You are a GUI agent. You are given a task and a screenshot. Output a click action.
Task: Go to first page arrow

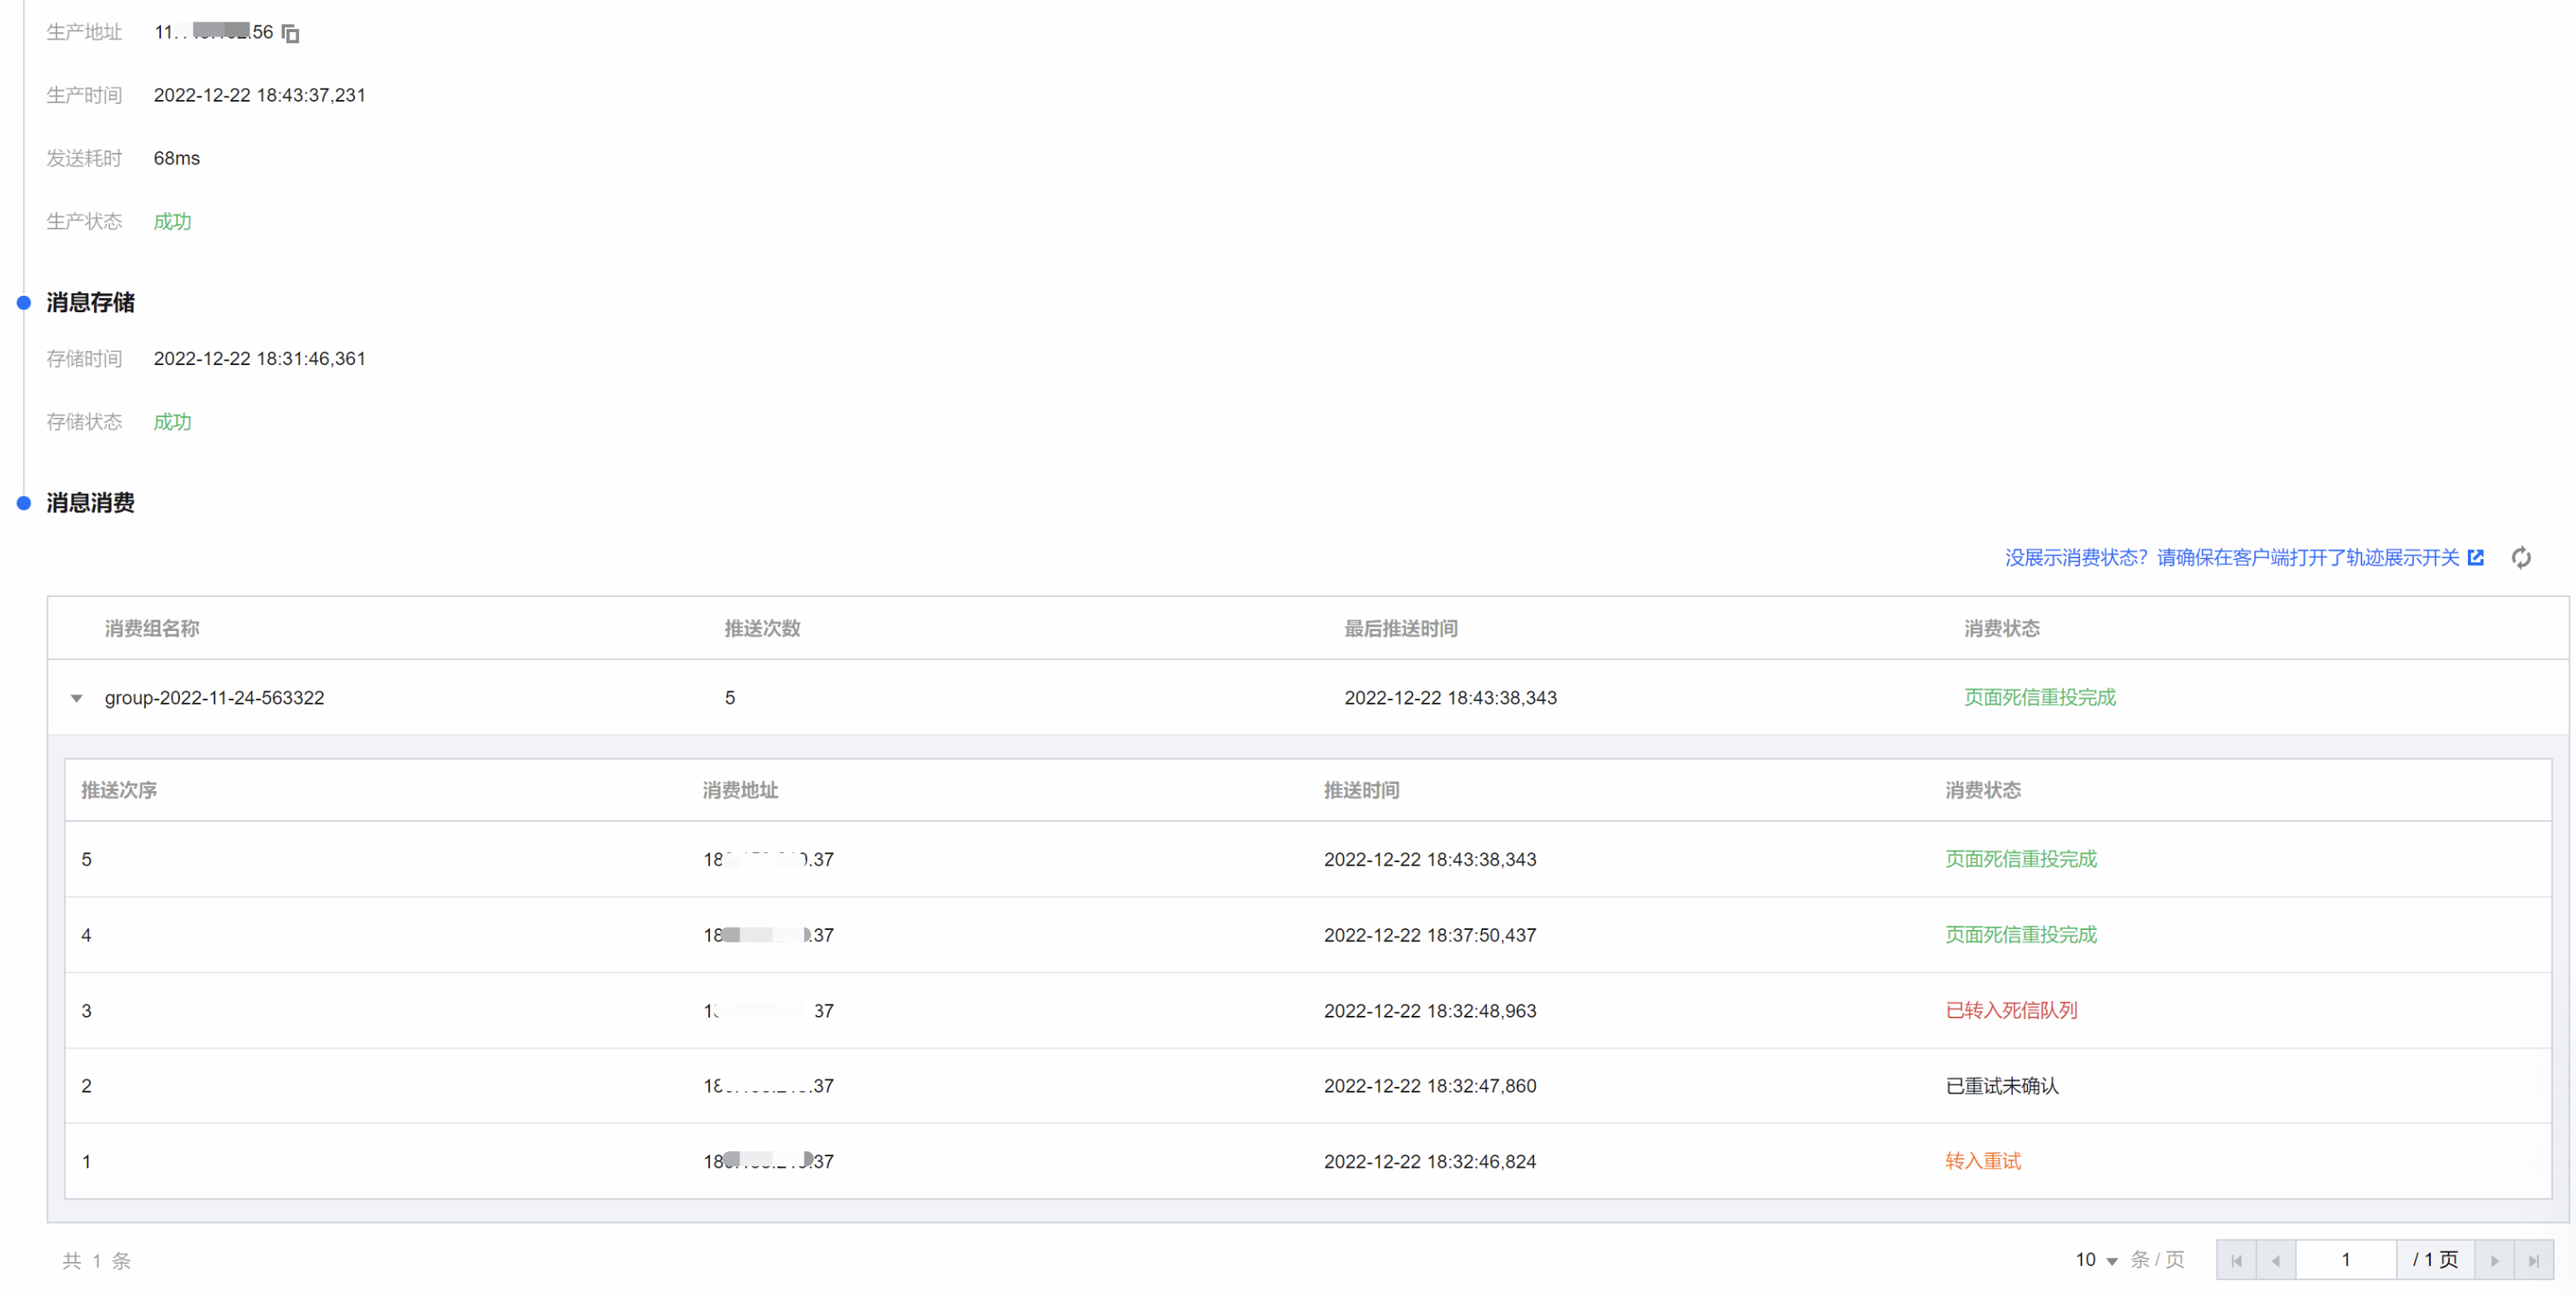coord(2236,1260)
